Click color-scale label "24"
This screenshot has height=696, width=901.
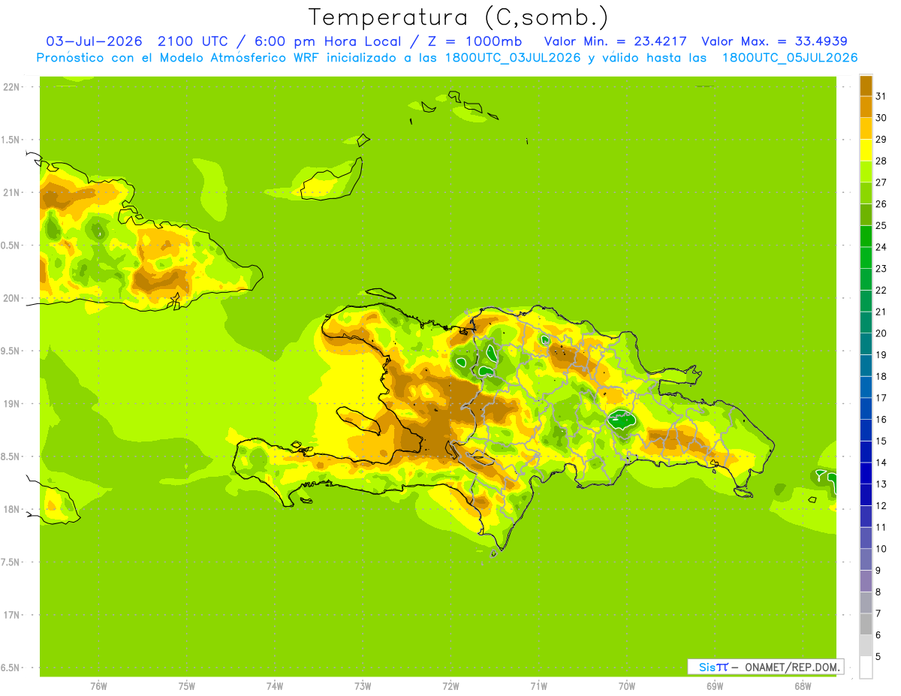pyautogui.click(x=881, y=247)
